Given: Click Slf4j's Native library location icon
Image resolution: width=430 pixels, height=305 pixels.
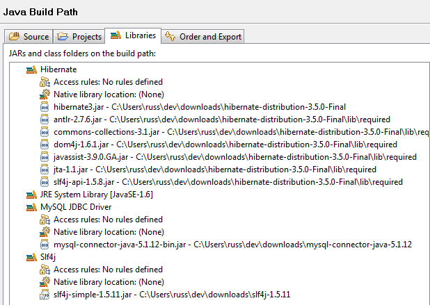Looking at the screenshot, I should pos(45,282).
